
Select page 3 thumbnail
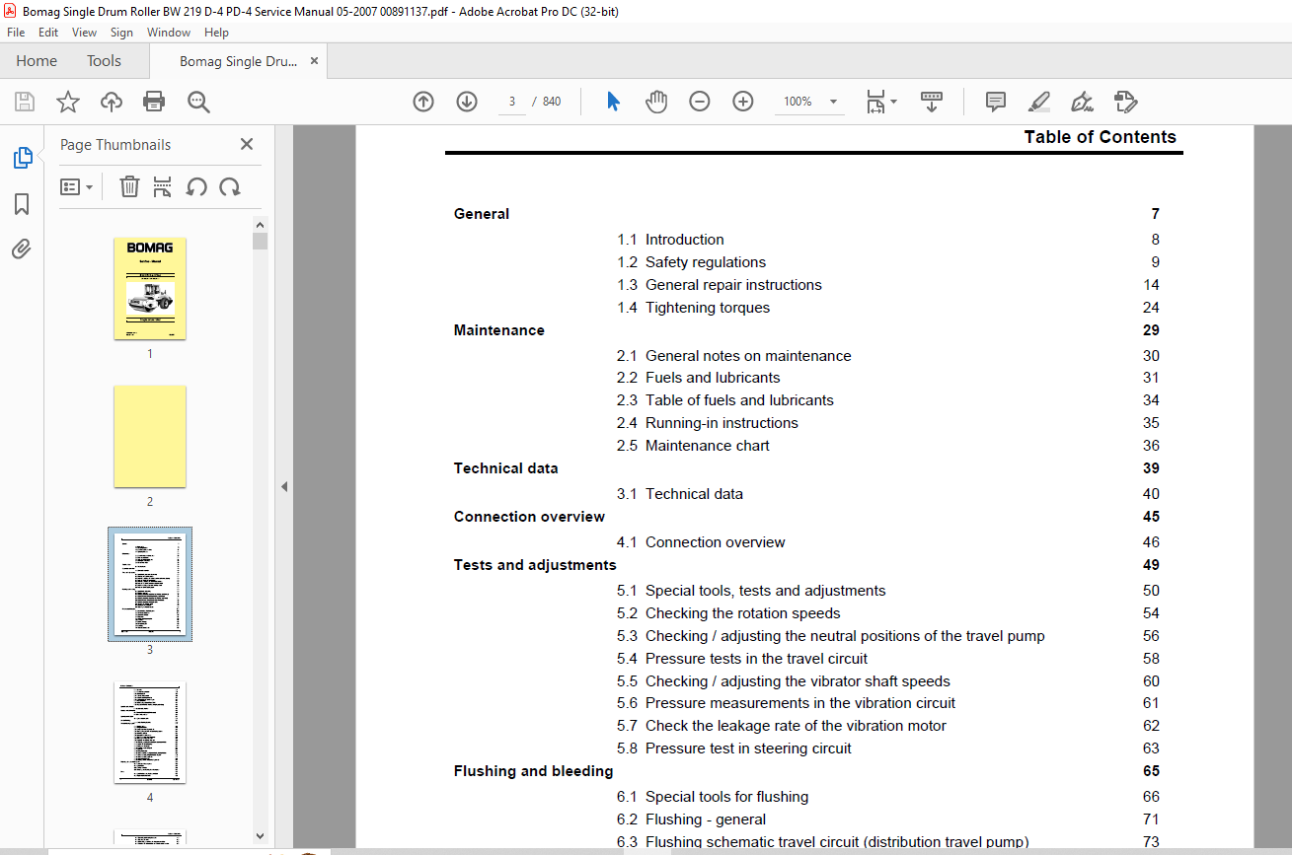click(x=150, y=584)
